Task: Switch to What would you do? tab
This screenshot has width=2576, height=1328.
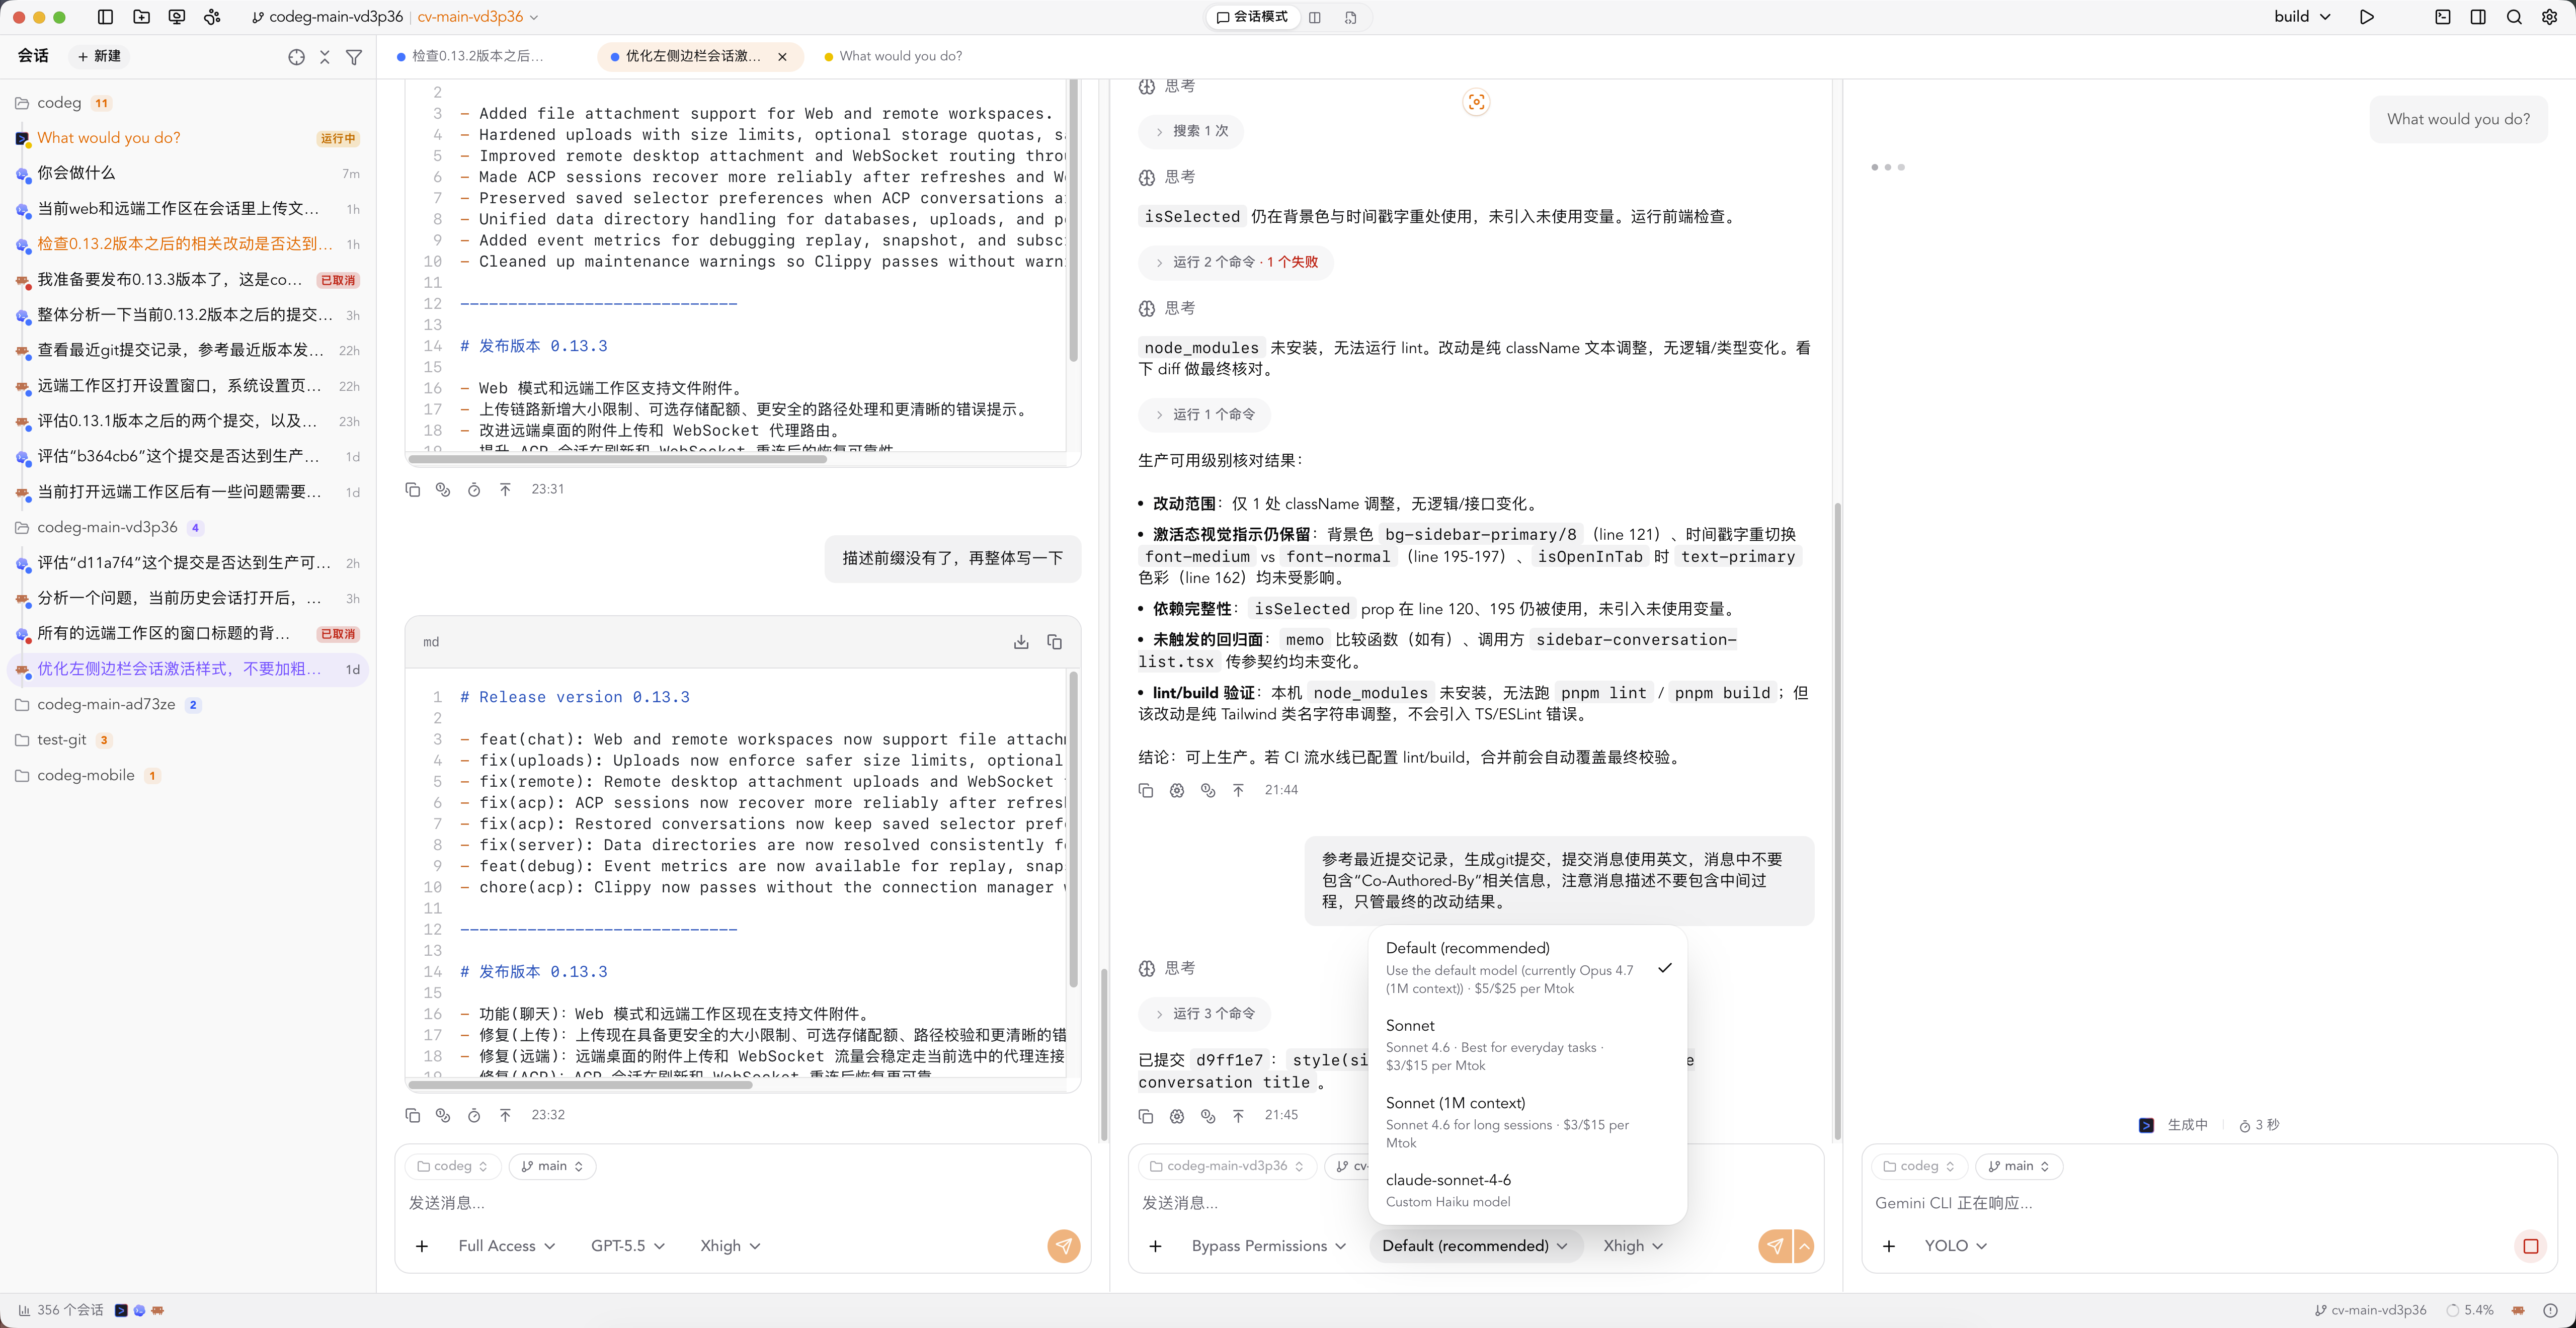Action: [x=894, y=57]
